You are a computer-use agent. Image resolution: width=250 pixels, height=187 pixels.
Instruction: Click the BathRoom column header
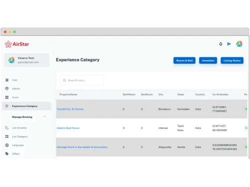pos(129,94)
